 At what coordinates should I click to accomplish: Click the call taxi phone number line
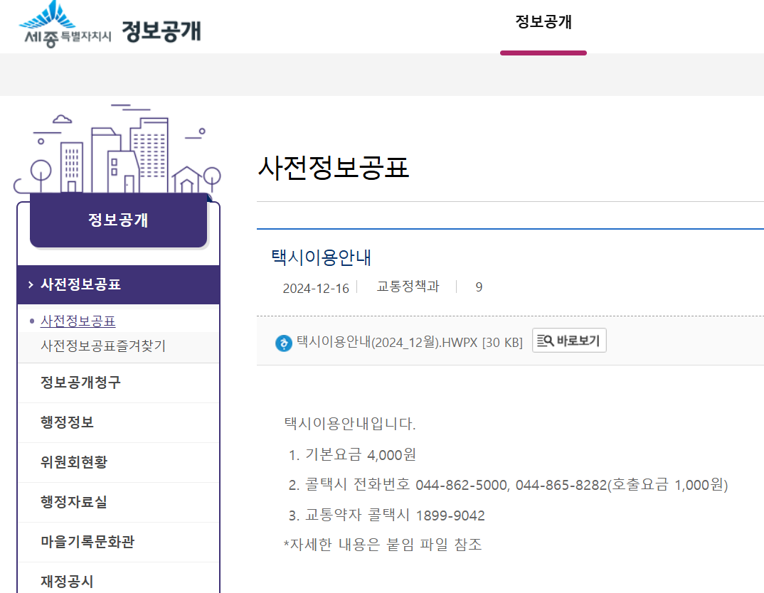point(508,485)
